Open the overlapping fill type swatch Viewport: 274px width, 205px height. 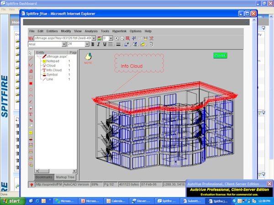(x=143, y=44)
